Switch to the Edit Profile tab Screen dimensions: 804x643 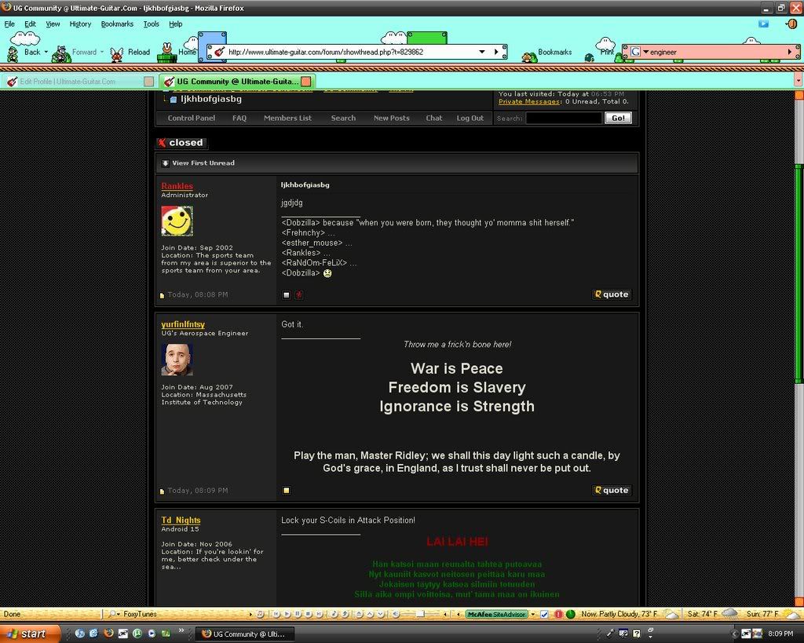click(79, 82)
